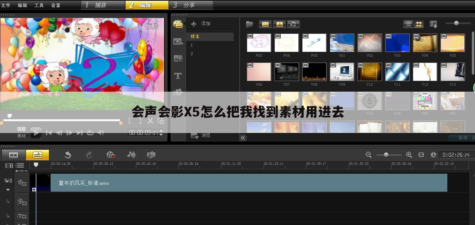Step to the next frame
Viewport: 475px width, 225px height.
click(x=70, y=133)
